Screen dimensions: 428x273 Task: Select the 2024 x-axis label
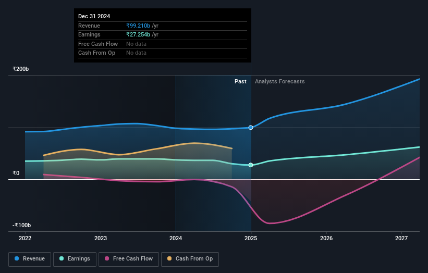[x=176, y=239]
